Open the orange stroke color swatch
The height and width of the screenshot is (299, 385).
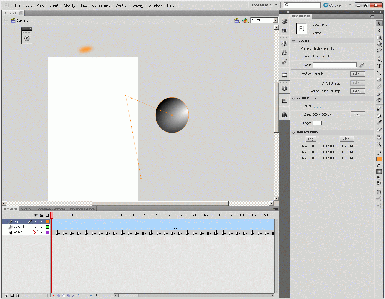click(x=379, y=159)
